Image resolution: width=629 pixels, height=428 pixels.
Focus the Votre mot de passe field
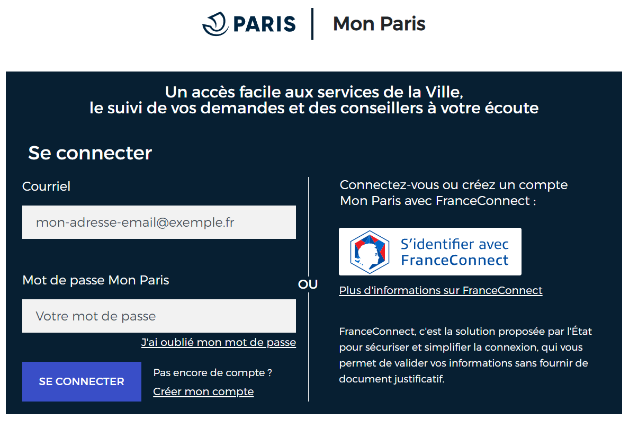coord(159,316)
